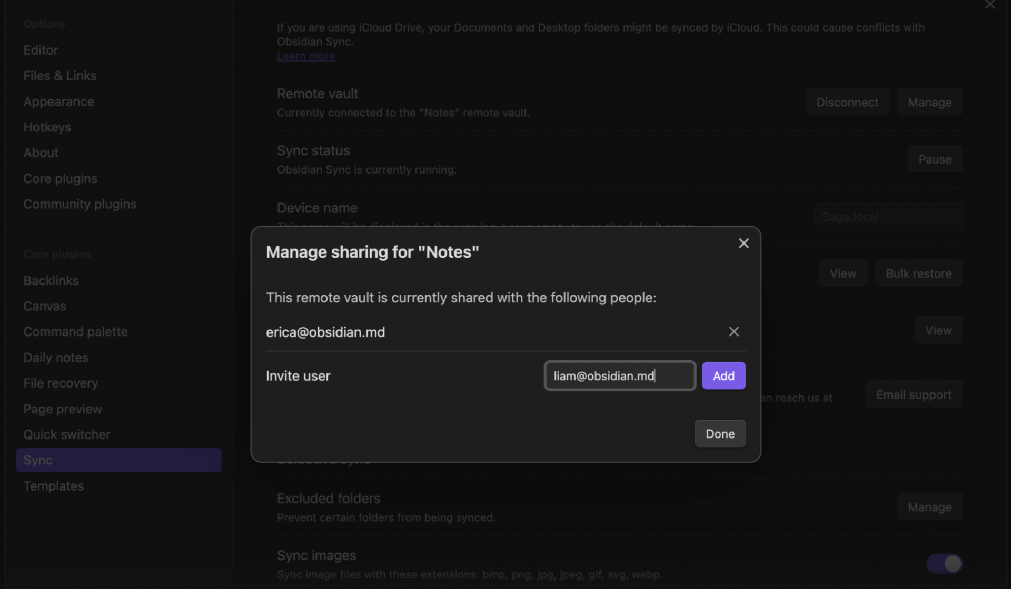Manage excluded folders
This screenshot has height=589, width=1011.
point(929,507)
